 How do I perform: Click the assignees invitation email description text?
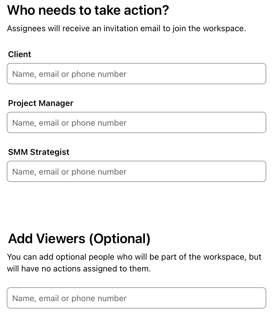tap(126, 28)
